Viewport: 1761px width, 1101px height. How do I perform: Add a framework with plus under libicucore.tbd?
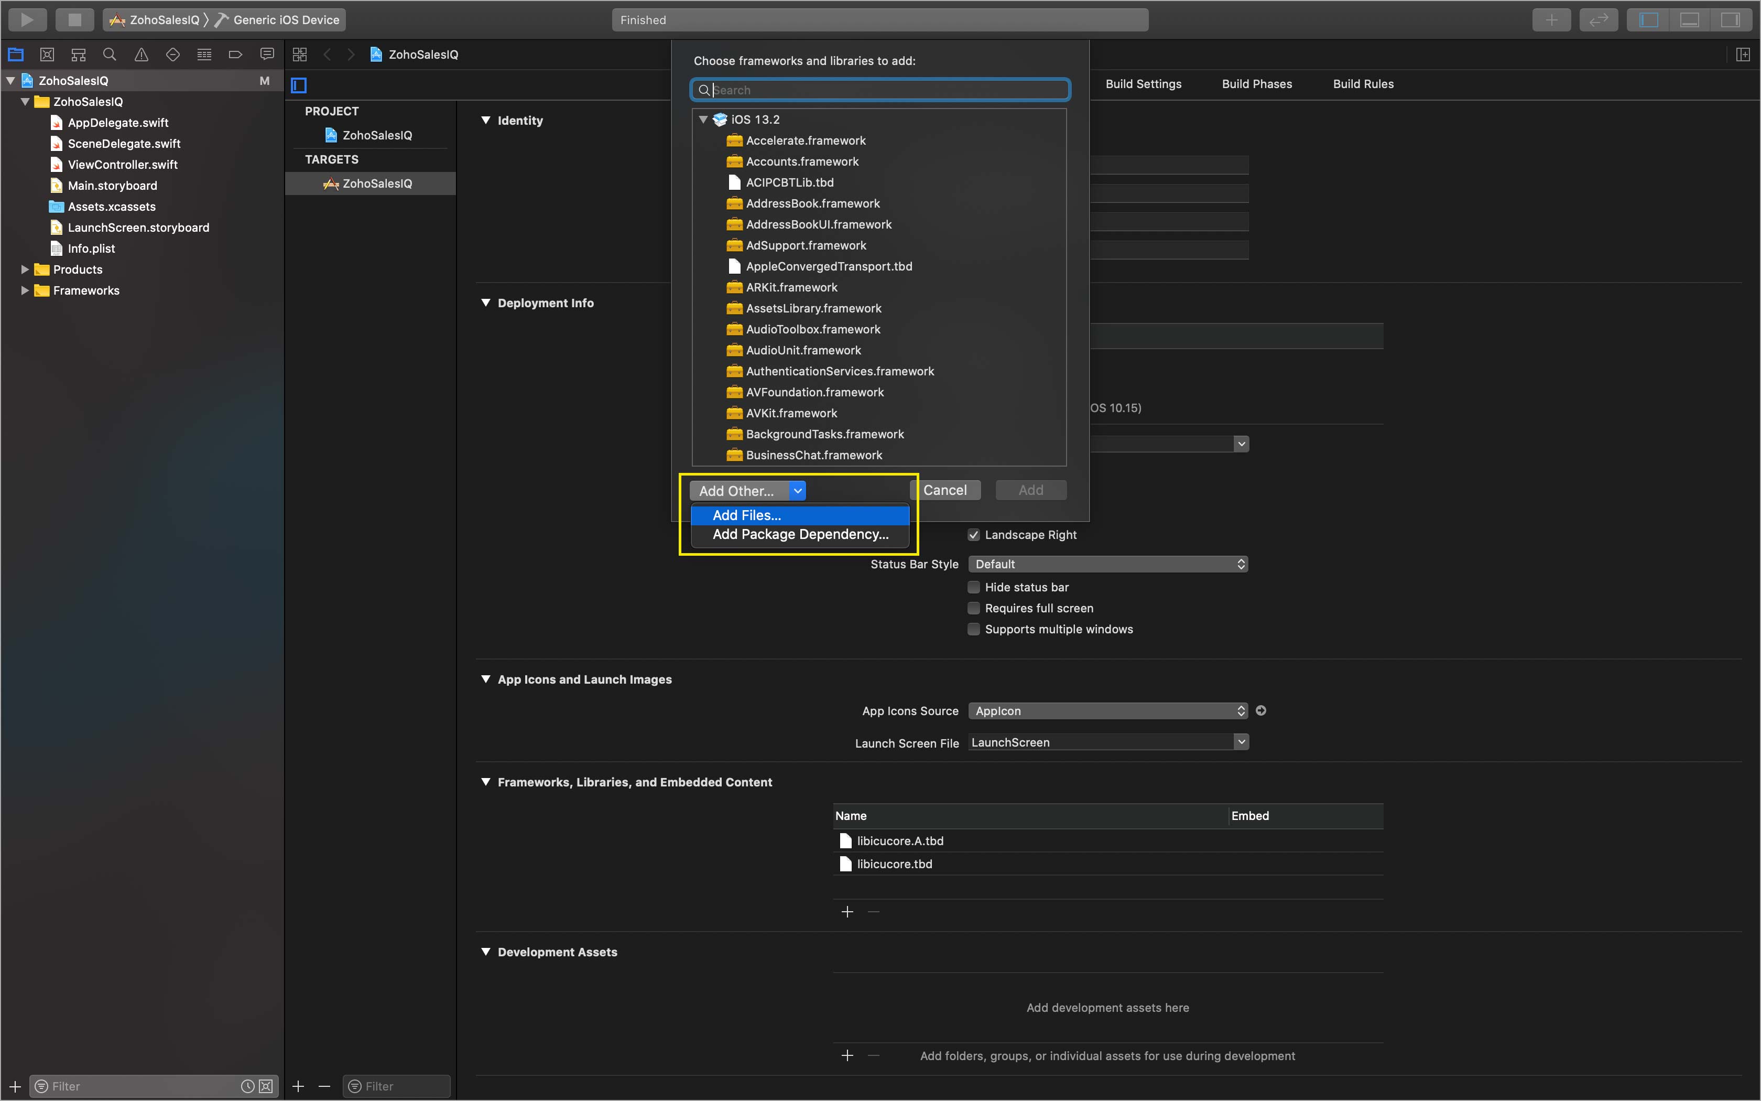pyautogui.click(x=847, y=912)
